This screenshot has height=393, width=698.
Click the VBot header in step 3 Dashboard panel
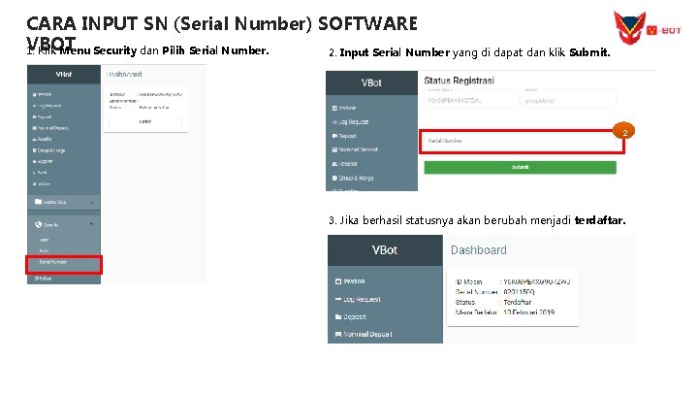coord(385,250)
